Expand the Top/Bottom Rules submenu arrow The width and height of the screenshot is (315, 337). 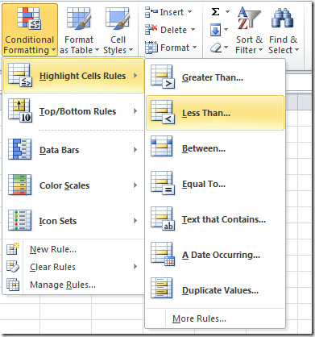135,111
